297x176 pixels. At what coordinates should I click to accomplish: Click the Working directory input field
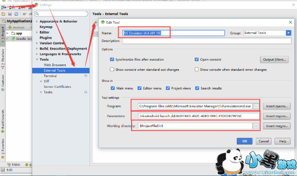coord(196,126)
